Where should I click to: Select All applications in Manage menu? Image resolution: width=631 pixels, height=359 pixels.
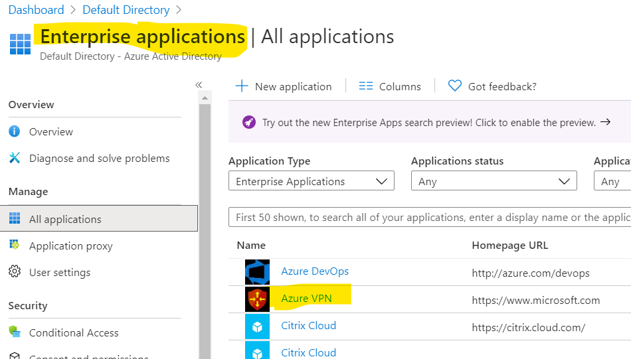tap(65, 219)
